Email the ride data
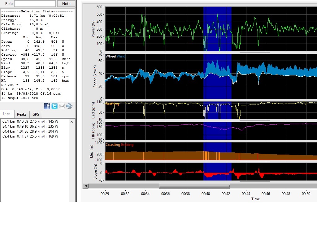This screenshot has height=238, width=317. [x=62, y=106]
